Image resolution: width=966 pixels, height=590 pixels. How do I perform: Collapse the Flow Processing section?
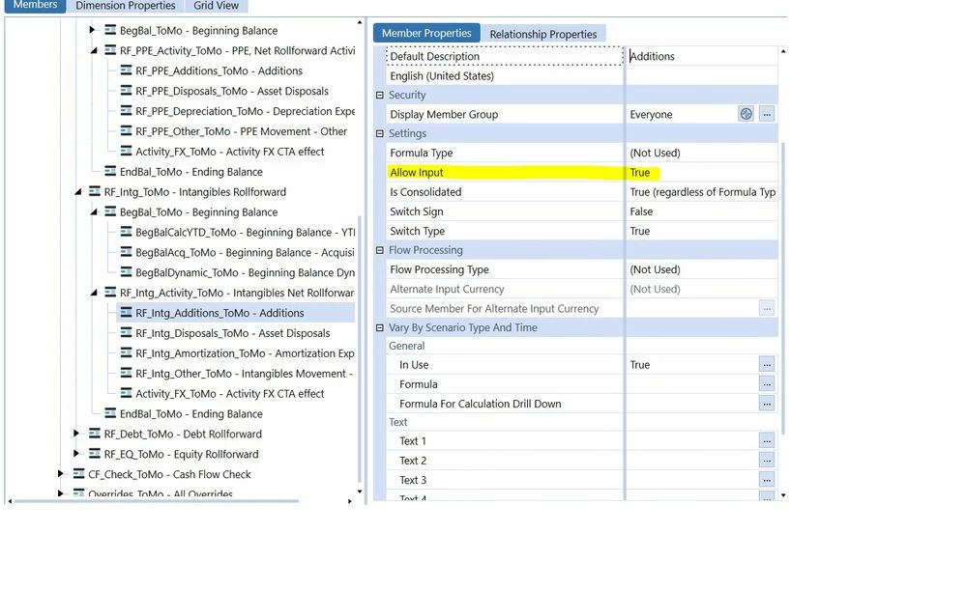(x=380, y=250)
